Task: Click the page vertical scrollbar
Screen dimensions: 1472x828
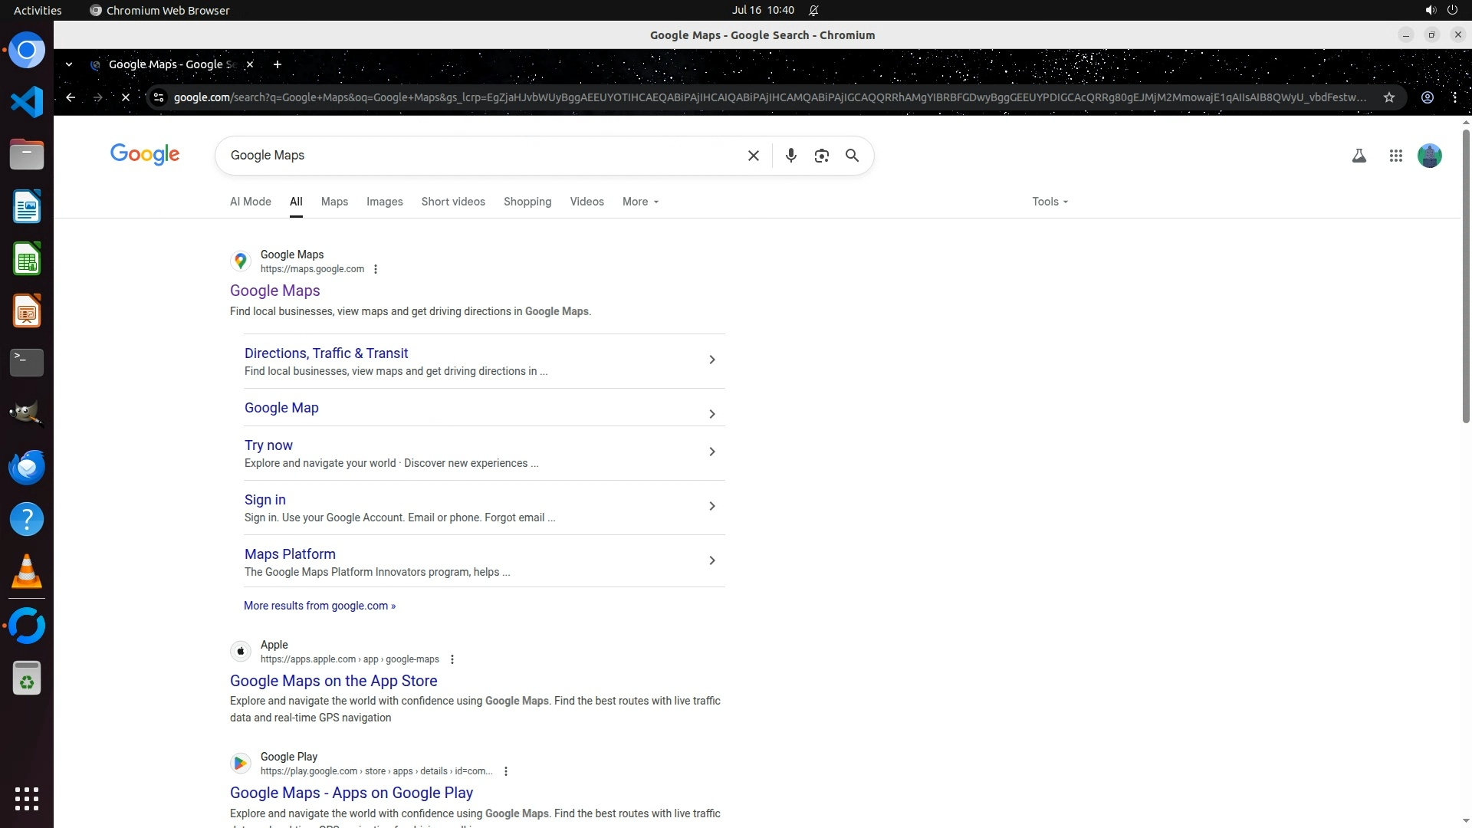Action: tap(1465, 276)
